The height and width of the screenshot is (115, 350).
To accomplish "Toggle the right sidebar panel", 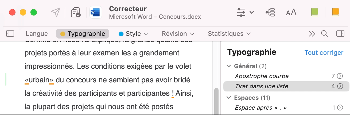I will (x=340, y=34).
